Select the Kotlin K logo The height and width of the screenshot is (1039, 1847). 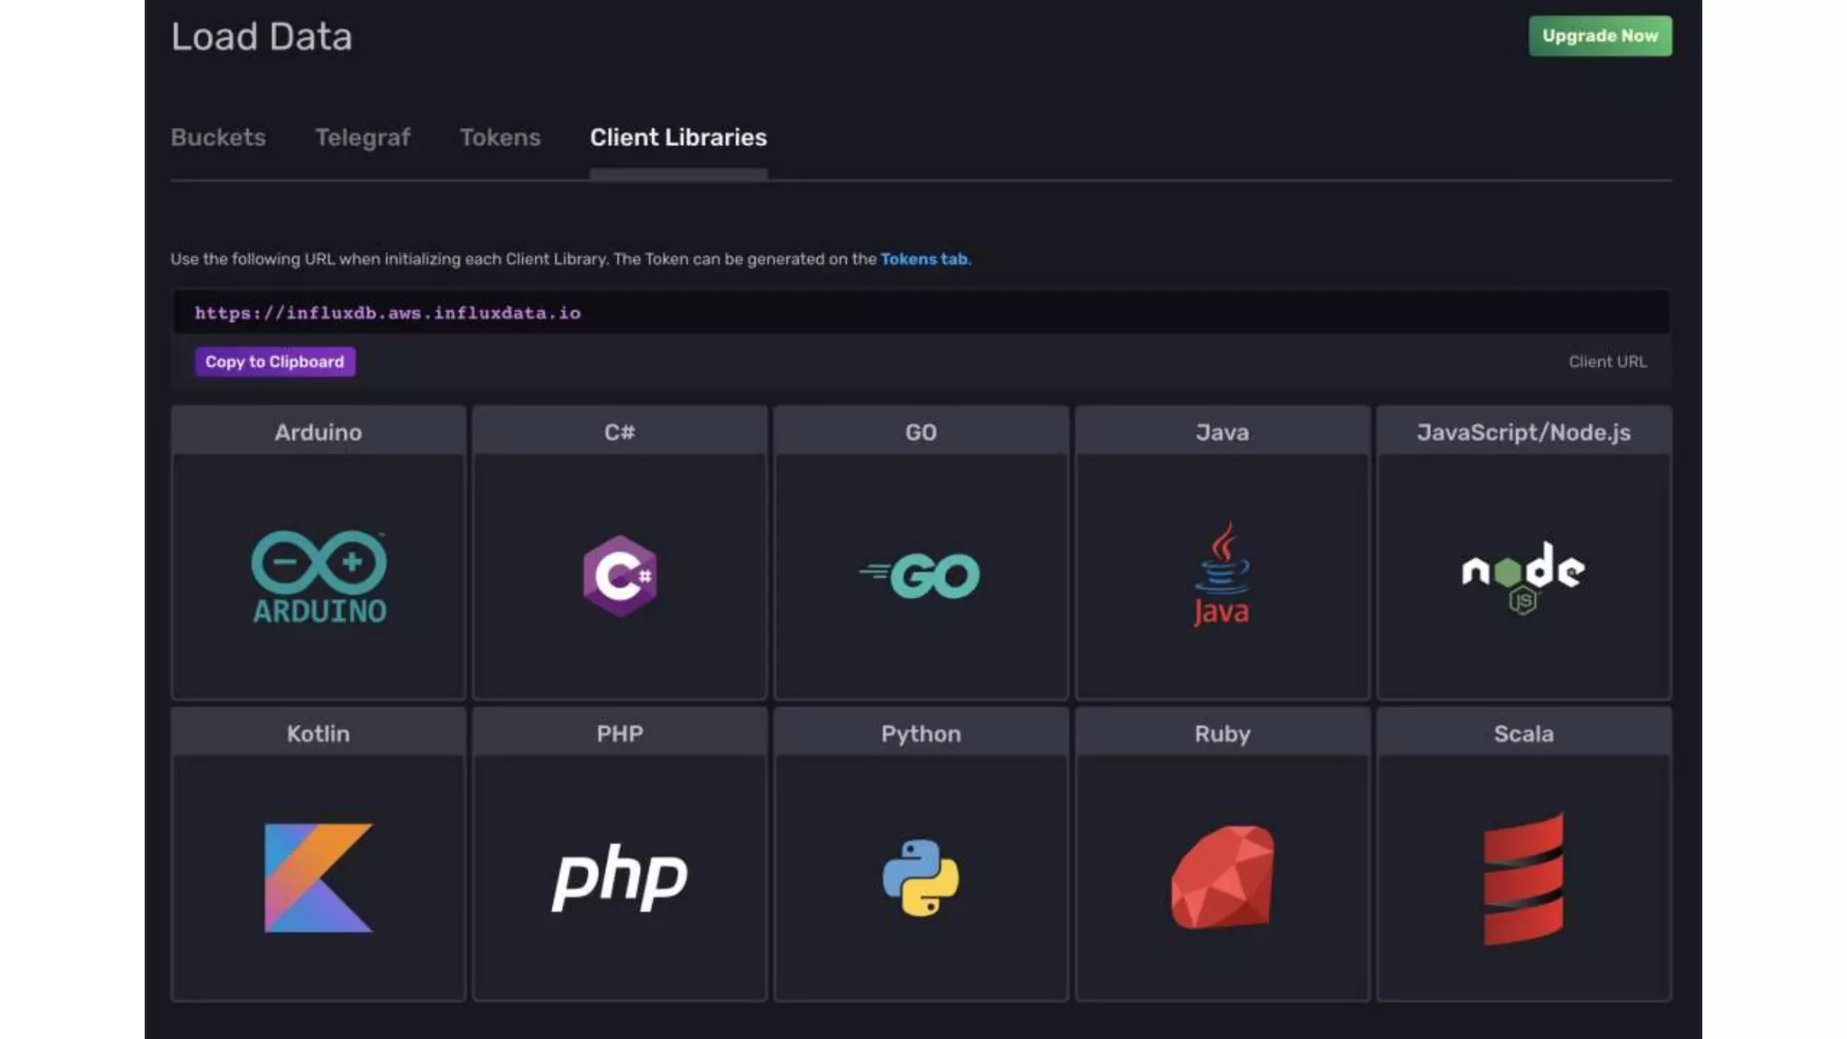tap(318, 877)
